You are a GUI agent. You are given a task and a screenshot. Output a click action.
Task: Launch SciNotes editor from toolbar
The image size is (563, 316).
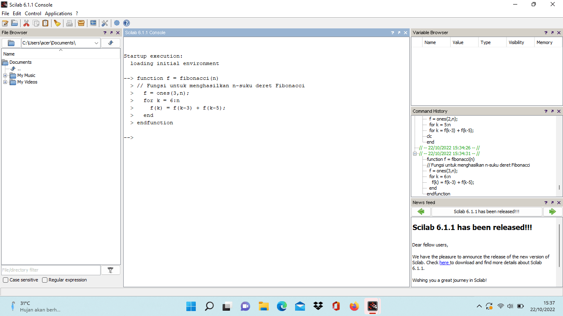tap(5, 23)
